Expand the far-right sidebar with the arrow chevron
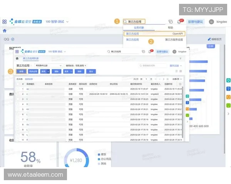This screenshot has width=231, height=184. pyautogui.click(x=228, y=114)
